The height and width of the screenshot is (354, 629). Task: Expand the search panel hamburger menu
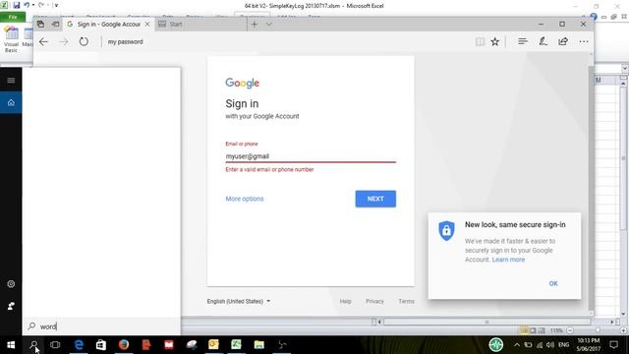(x=11, y=81)
